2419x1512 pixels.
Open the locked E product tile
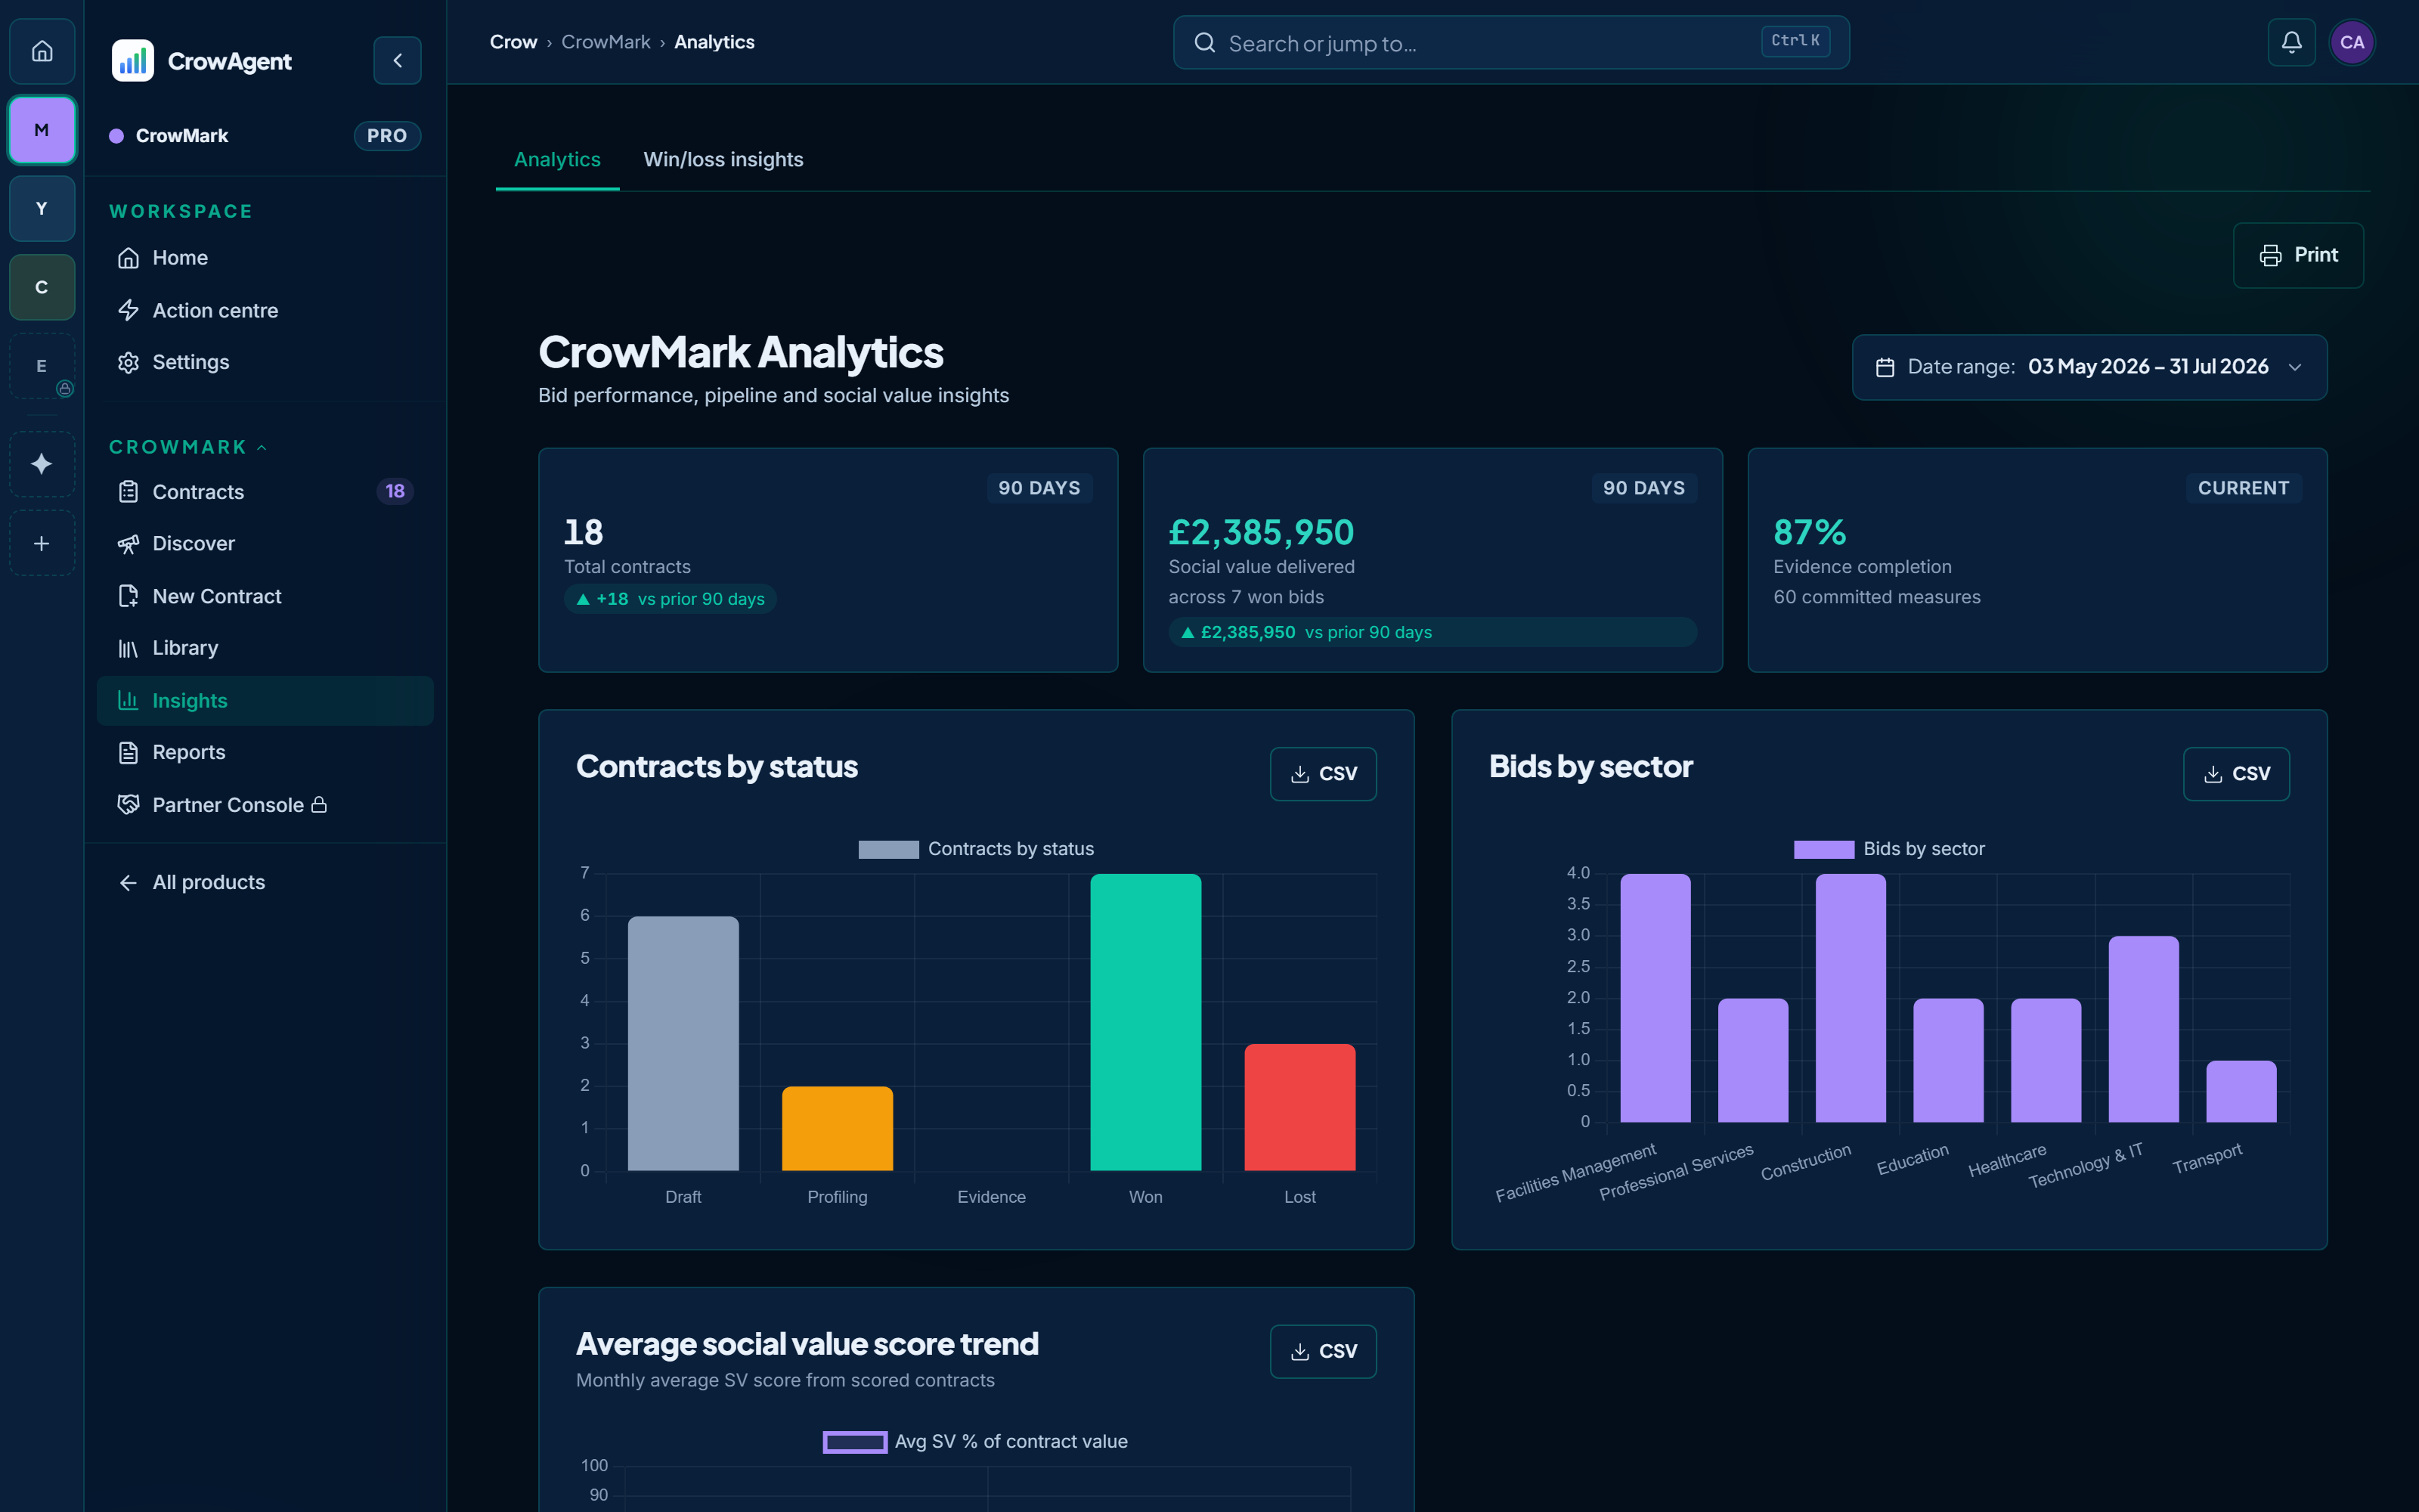42,366
